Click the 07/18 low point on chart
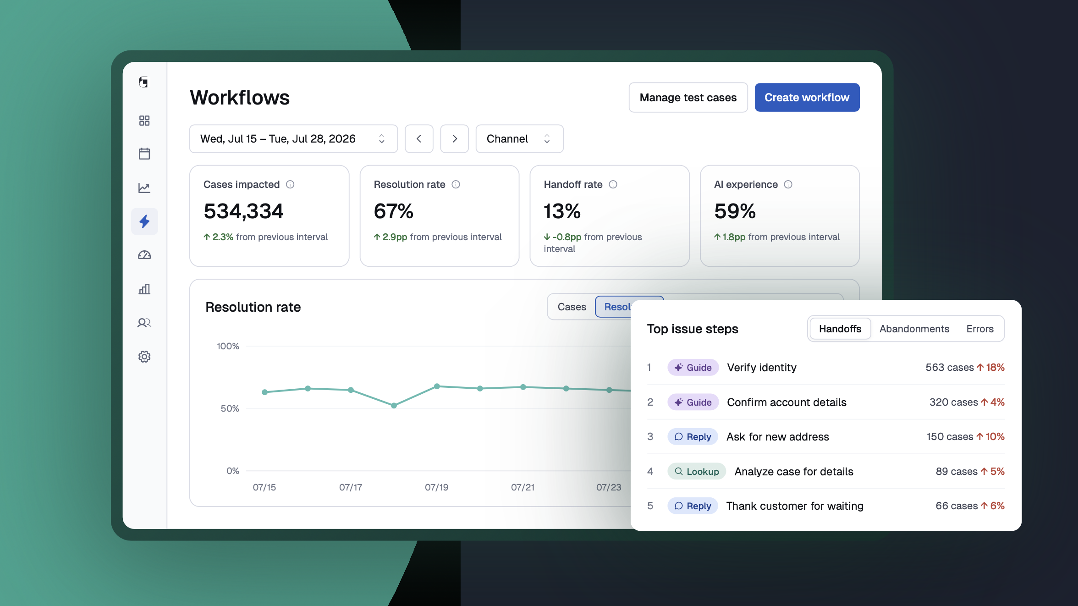This screenshot has width=1078, height=606. click(x=394, y=406)
